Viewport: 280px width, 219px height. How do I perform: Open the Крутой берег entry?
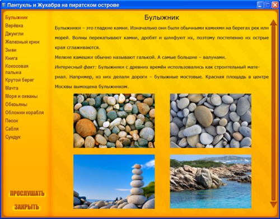point(20,80)
